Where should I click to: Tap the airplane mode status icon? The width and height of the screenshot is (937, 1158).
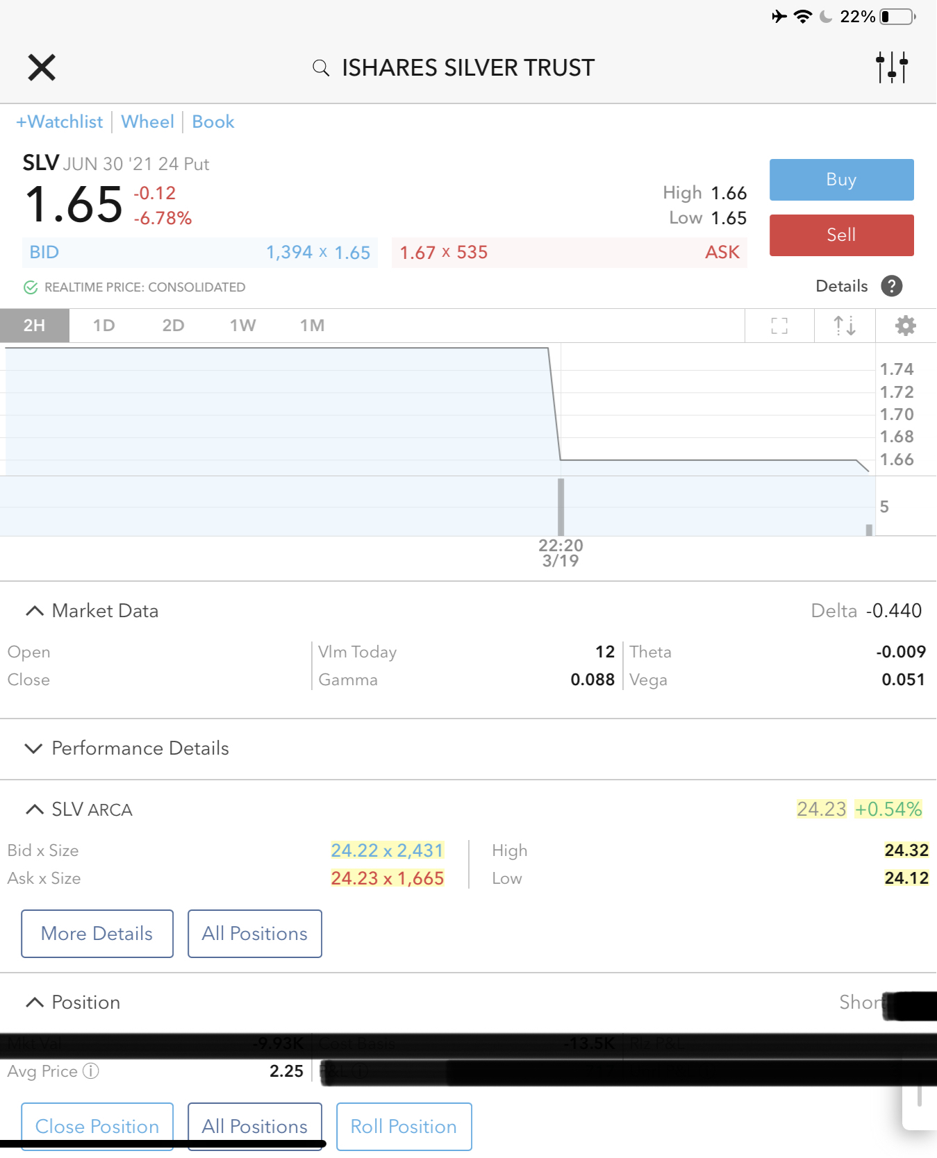[779, 17]
